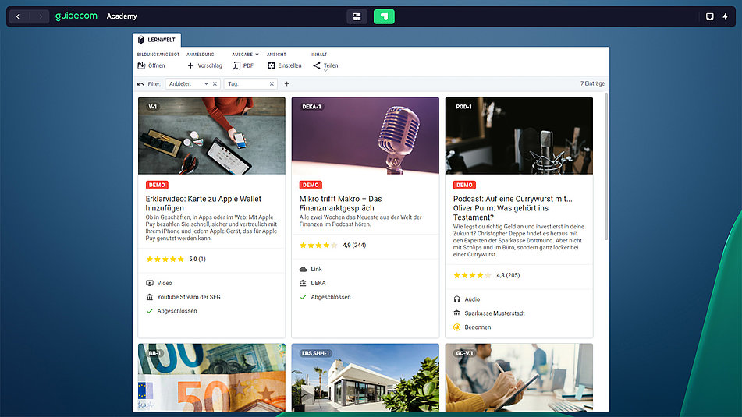Click DEMO label on Mikro trifft Makro card

(311, 185)
